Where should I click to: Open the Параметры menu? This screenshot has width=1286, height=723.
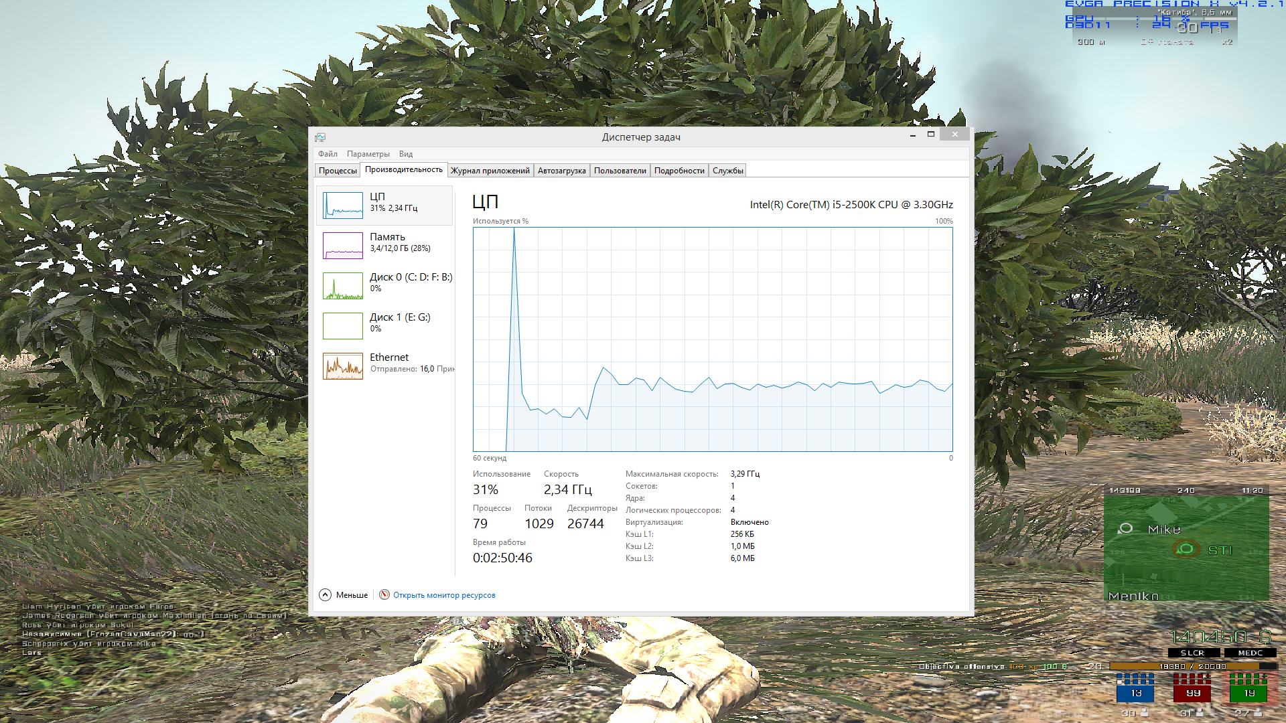(x=368, y=154)
